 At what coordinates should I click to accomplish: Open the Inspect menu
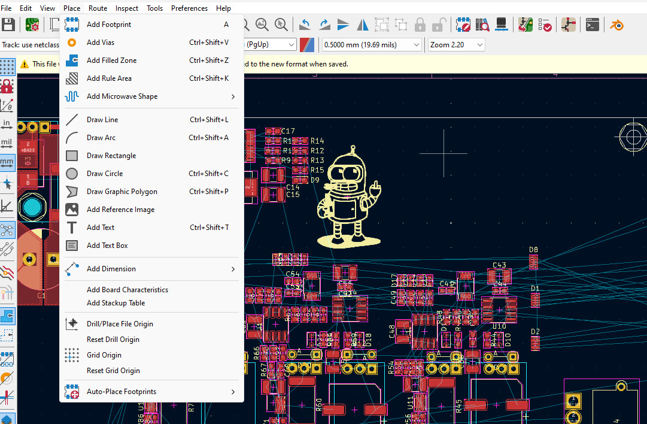coord(127,8)
